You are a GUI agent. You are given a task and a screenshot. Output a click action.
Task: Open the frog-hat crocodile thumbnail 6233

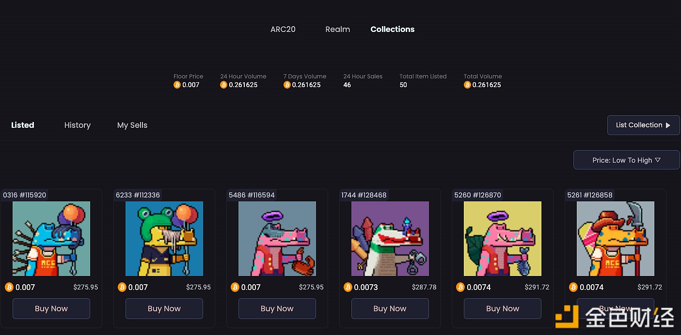[x=164, y=239]
